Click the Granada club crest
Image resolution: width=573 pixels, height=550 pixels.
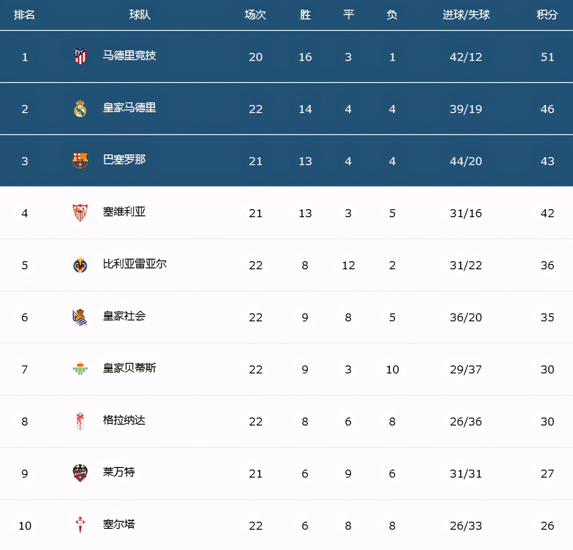pyautogui.click(x=80, y=421)
